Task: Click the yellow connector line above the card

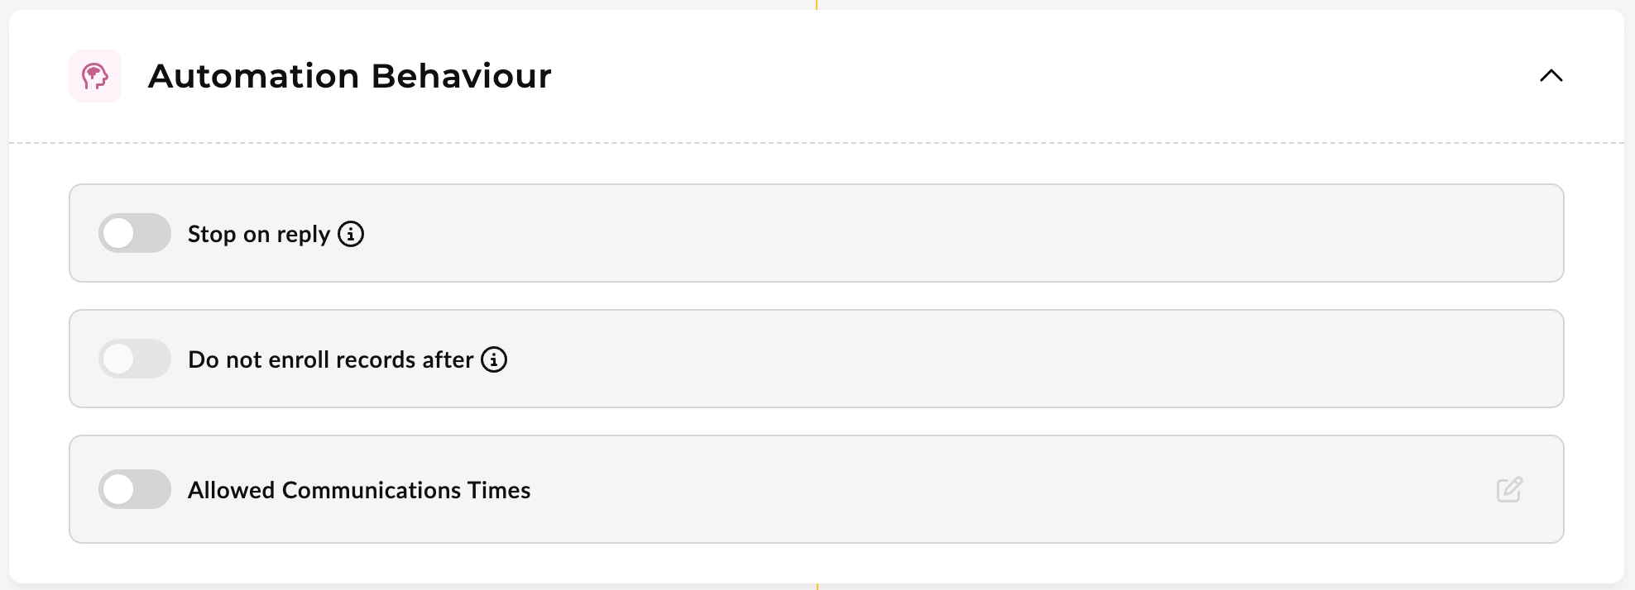Action: tap(817, 4)
